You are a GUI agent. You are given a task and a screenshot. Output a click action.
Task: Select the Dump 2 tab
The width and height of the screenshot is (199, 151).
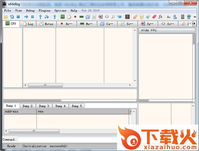point(28,106)
